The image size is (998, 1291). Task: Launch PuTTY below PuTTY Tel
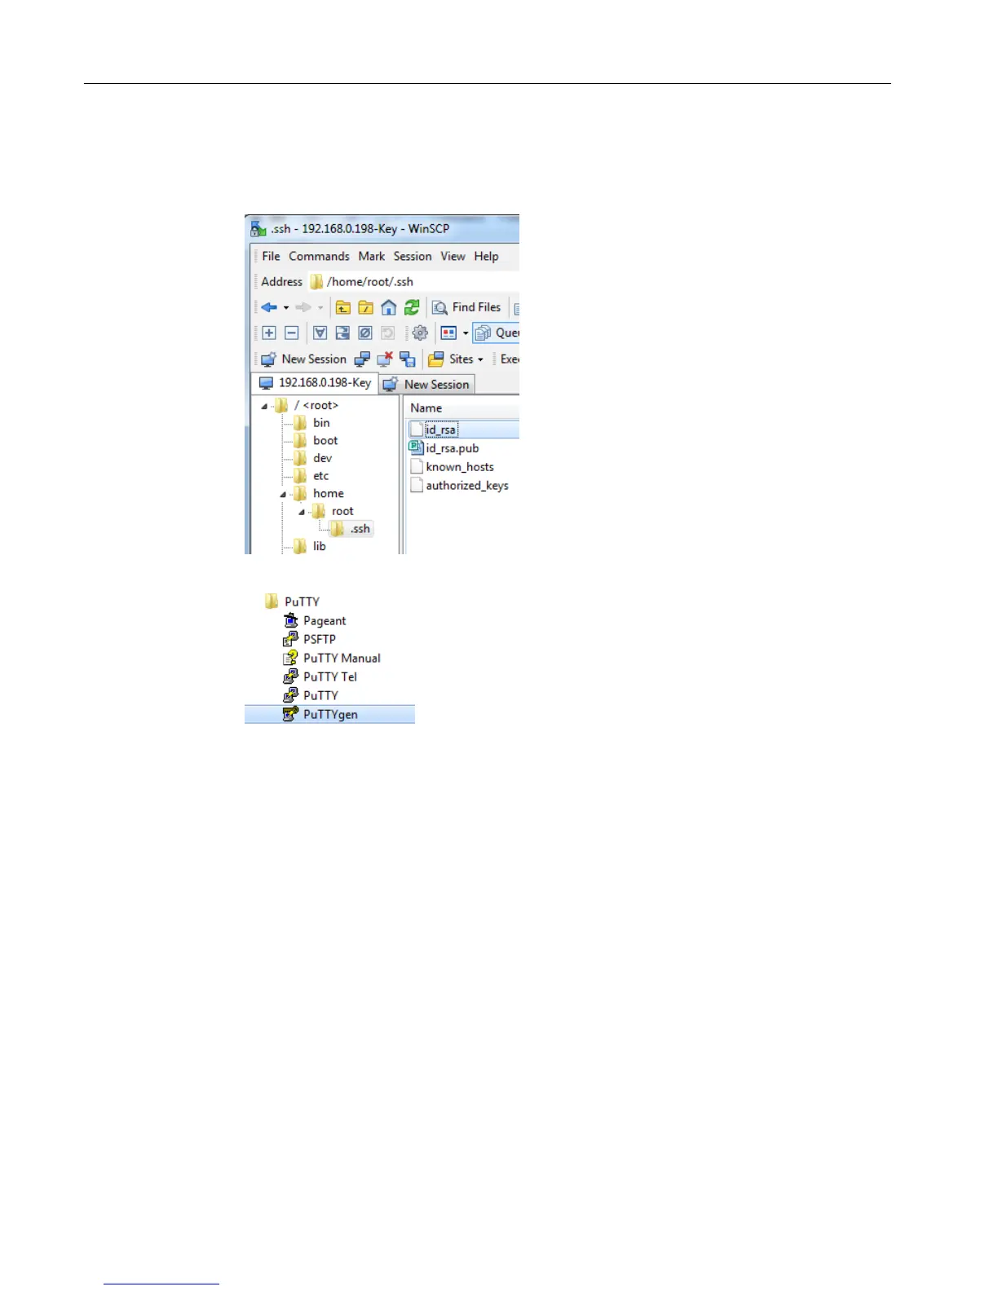coord(311,695)
